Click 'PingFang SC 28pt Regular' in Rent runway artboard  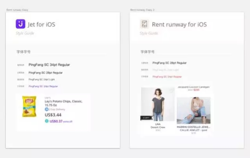tap(169, 63)
